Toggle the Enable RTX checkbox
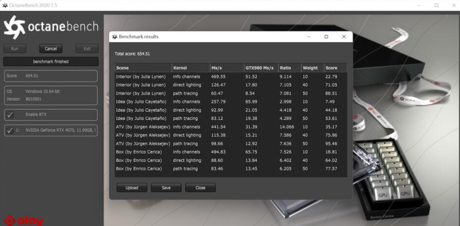Screen dimensions: 460x226 coord(10,115)
